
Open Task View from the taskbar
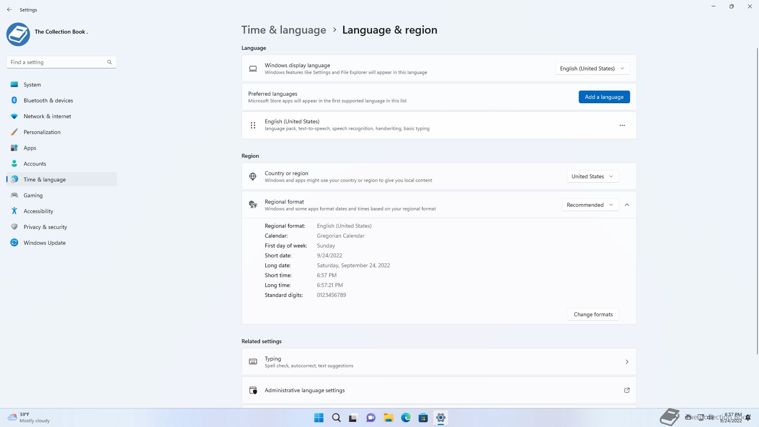click(x=353, y=418)
